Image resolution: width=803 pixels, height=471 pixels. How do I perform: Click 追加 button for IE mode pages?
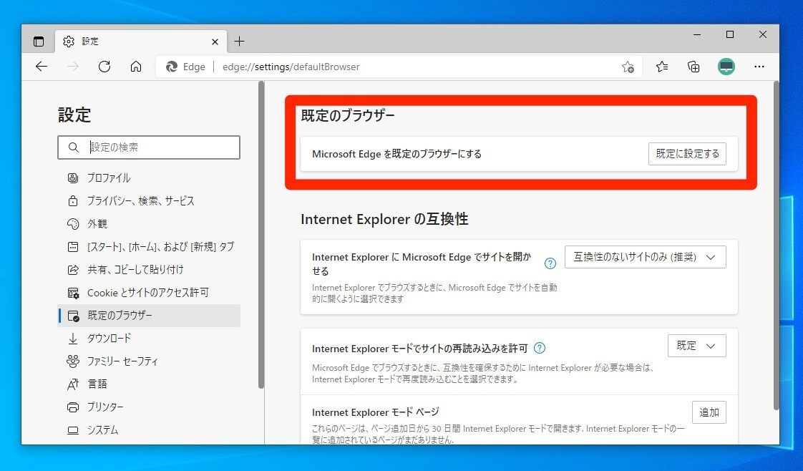709,412
